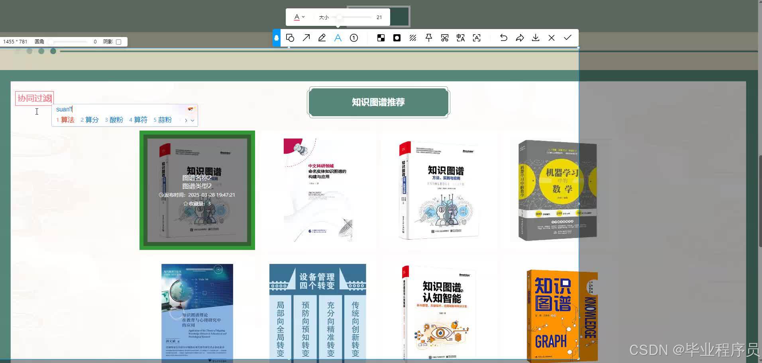Click the 协同过滤 text annotation box
The width and height of the screenshot is (762, 363).
34,98
